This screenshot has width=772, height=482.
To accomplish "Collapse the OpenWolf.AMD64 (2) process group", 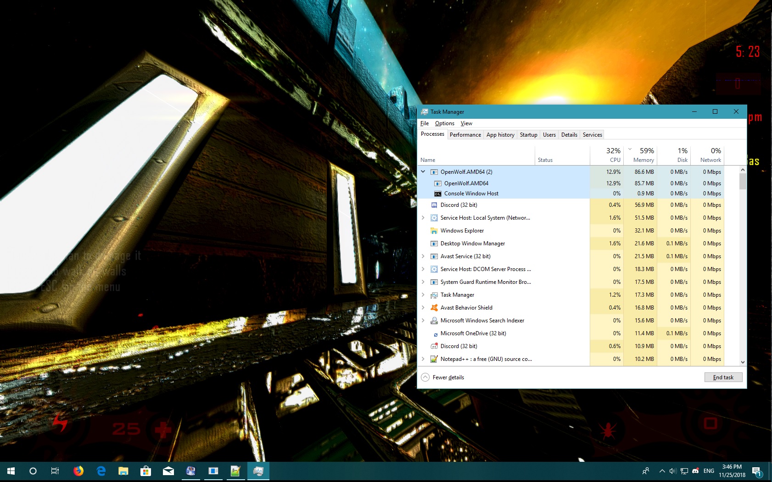I will tap(423, 172).
